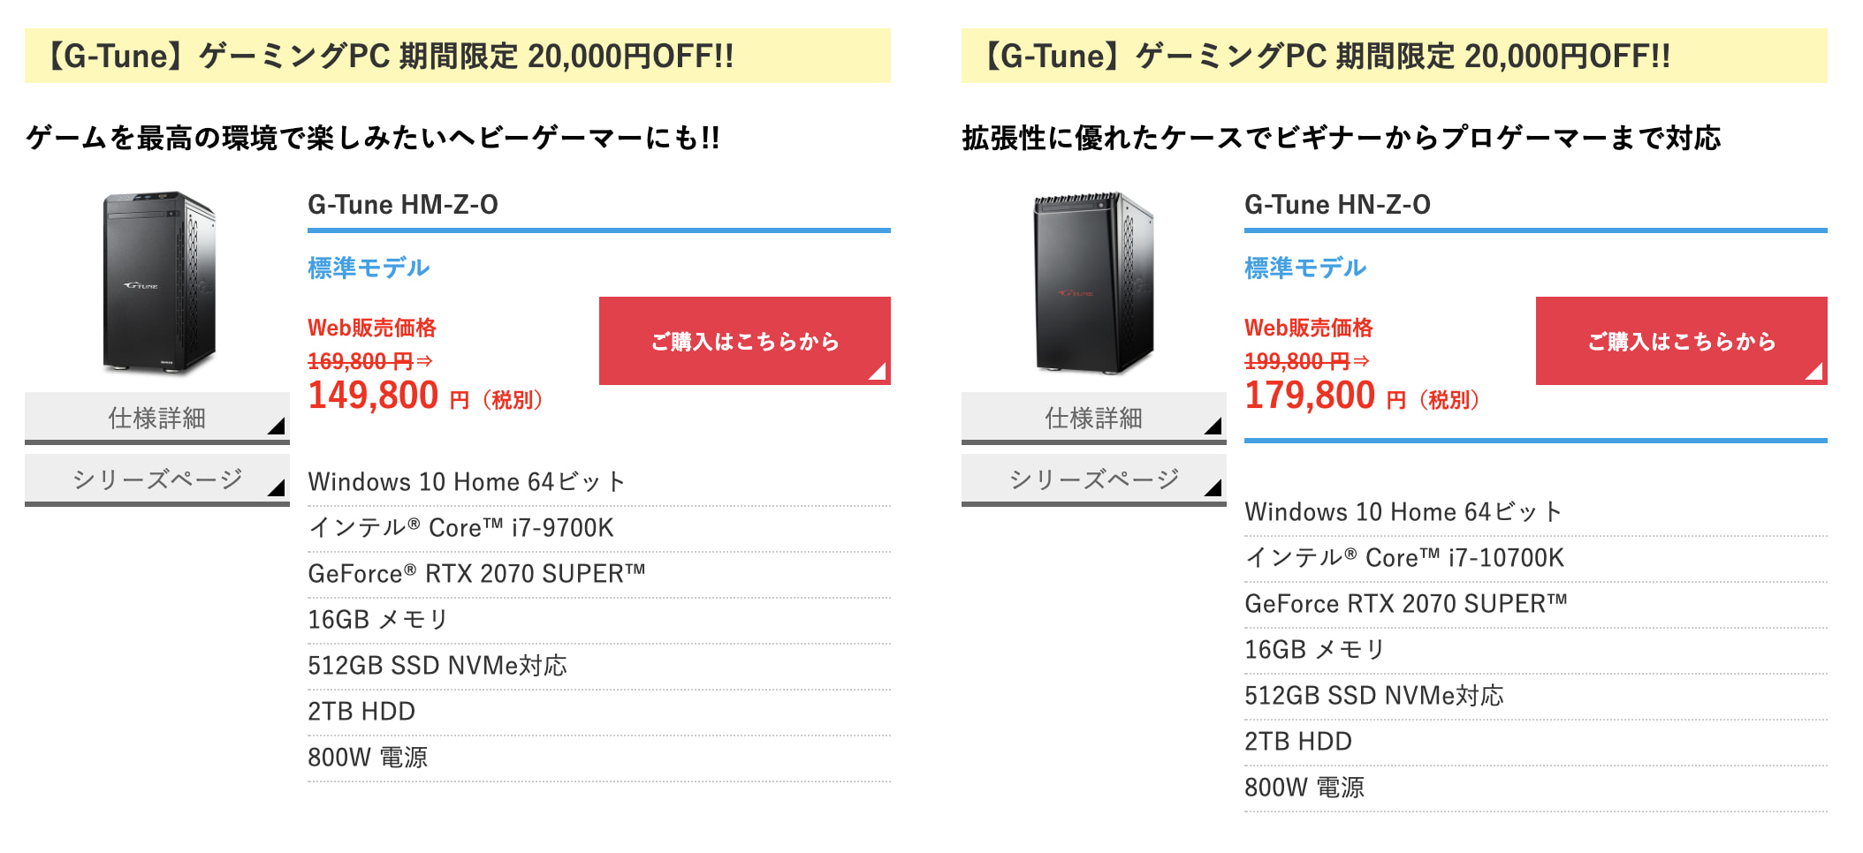This screenshot has width=1863, height=853.
Task: Select the G-Tune HM-Z-O product title
Action: coord(403,205)
